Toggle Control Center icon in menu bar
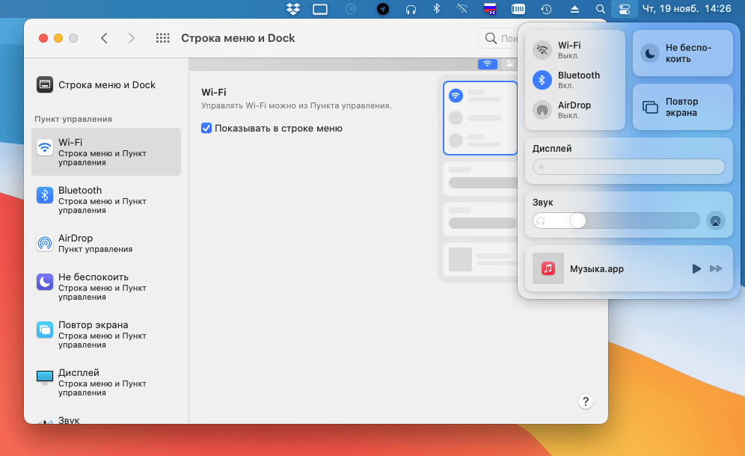The width and height of the screenshot is (745, 456). tap(624, 9)
